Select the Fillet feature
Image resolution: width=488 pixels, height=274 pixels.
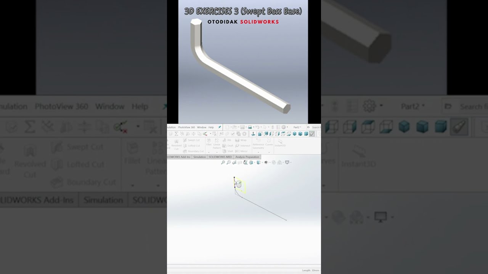[209, 142]
